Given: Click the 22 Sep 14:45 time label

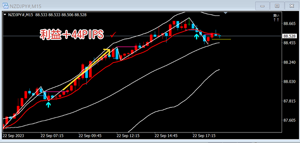Looking at the screenshot, I should [x=166, y=136].
